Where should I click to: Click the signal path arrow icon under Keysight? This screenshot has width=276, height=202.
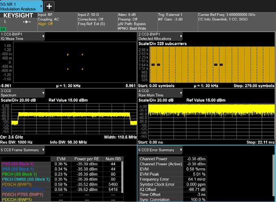coord(26,21)
